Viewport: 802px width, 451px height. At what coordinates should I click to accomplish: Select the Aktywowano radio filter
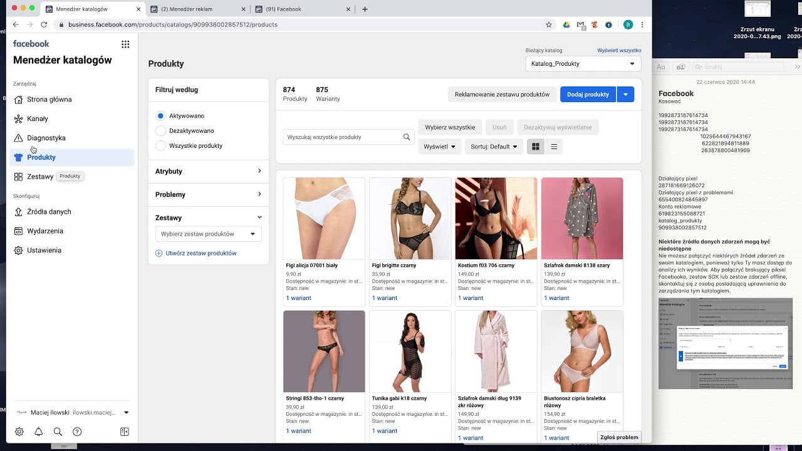[160, 116]
